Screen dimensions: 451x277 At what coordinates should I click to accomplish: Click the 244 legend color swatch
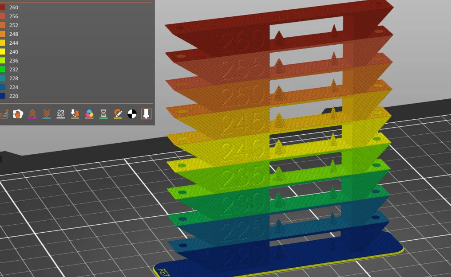pyautogui.click(x=2, y=43)
